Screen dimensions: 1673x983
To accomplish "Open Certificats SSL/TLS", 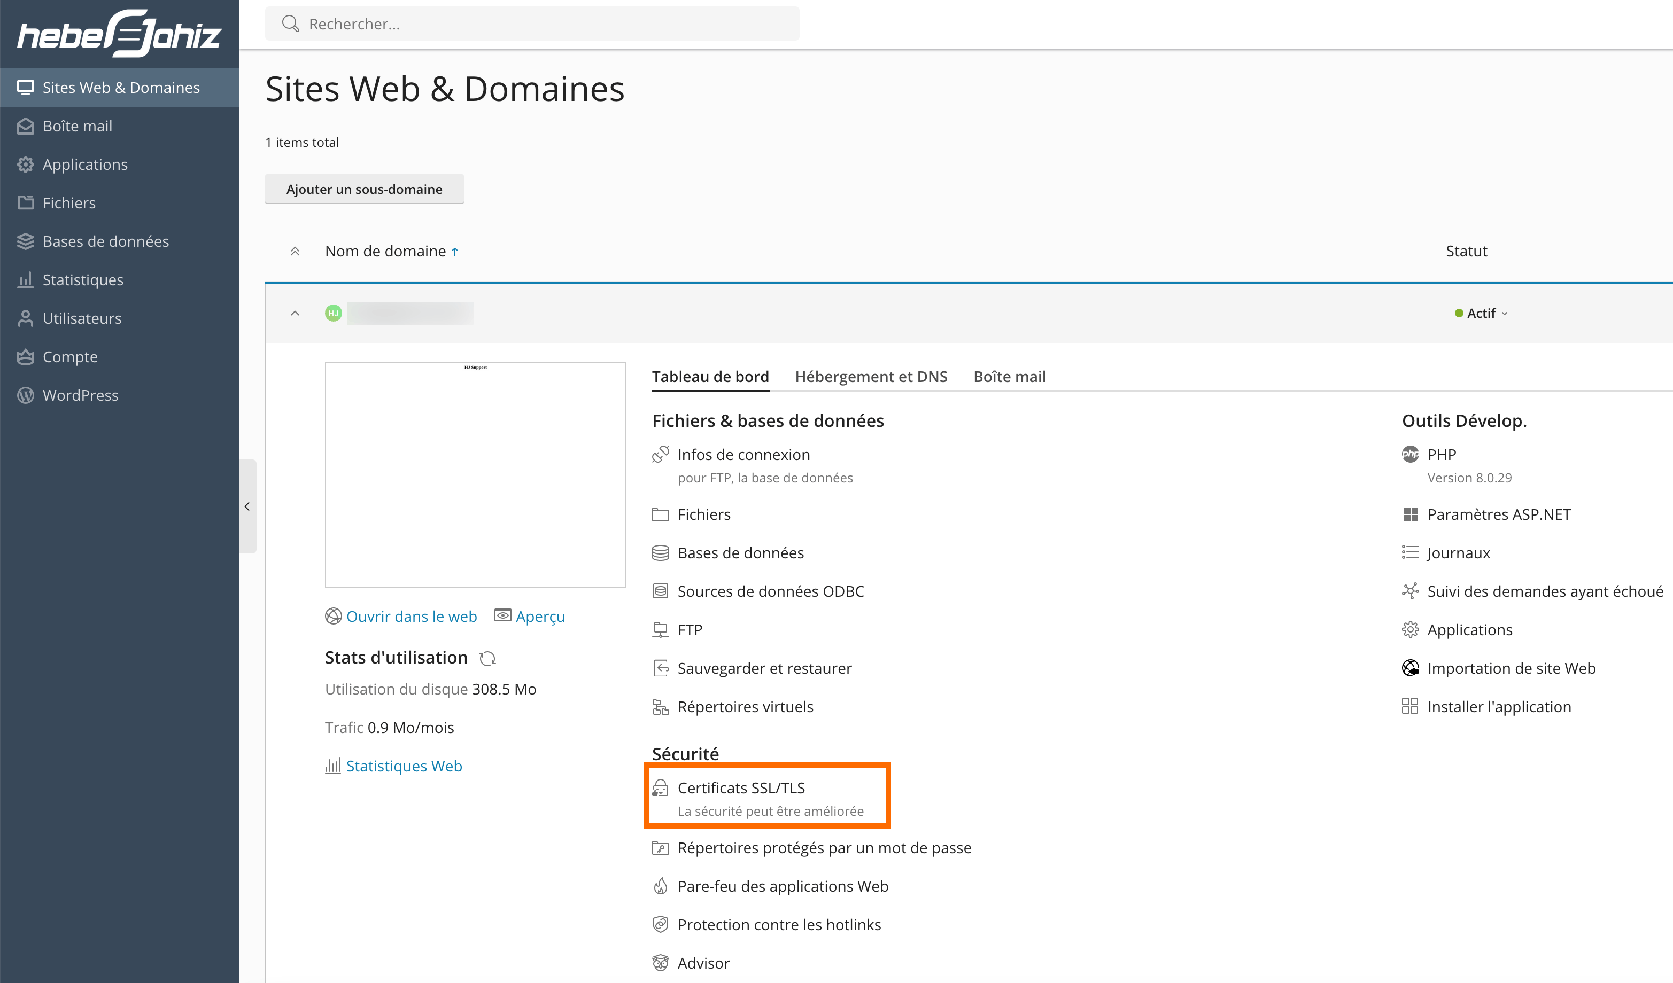I will pos(741,788).
